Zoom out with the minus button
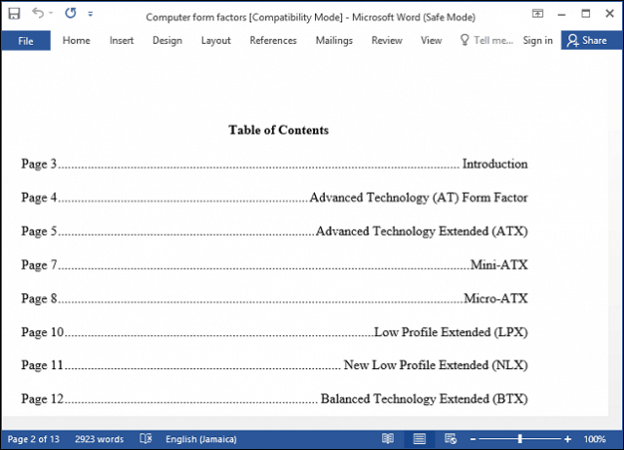Viewport: 624px width, 450px height. coord(473,439)
